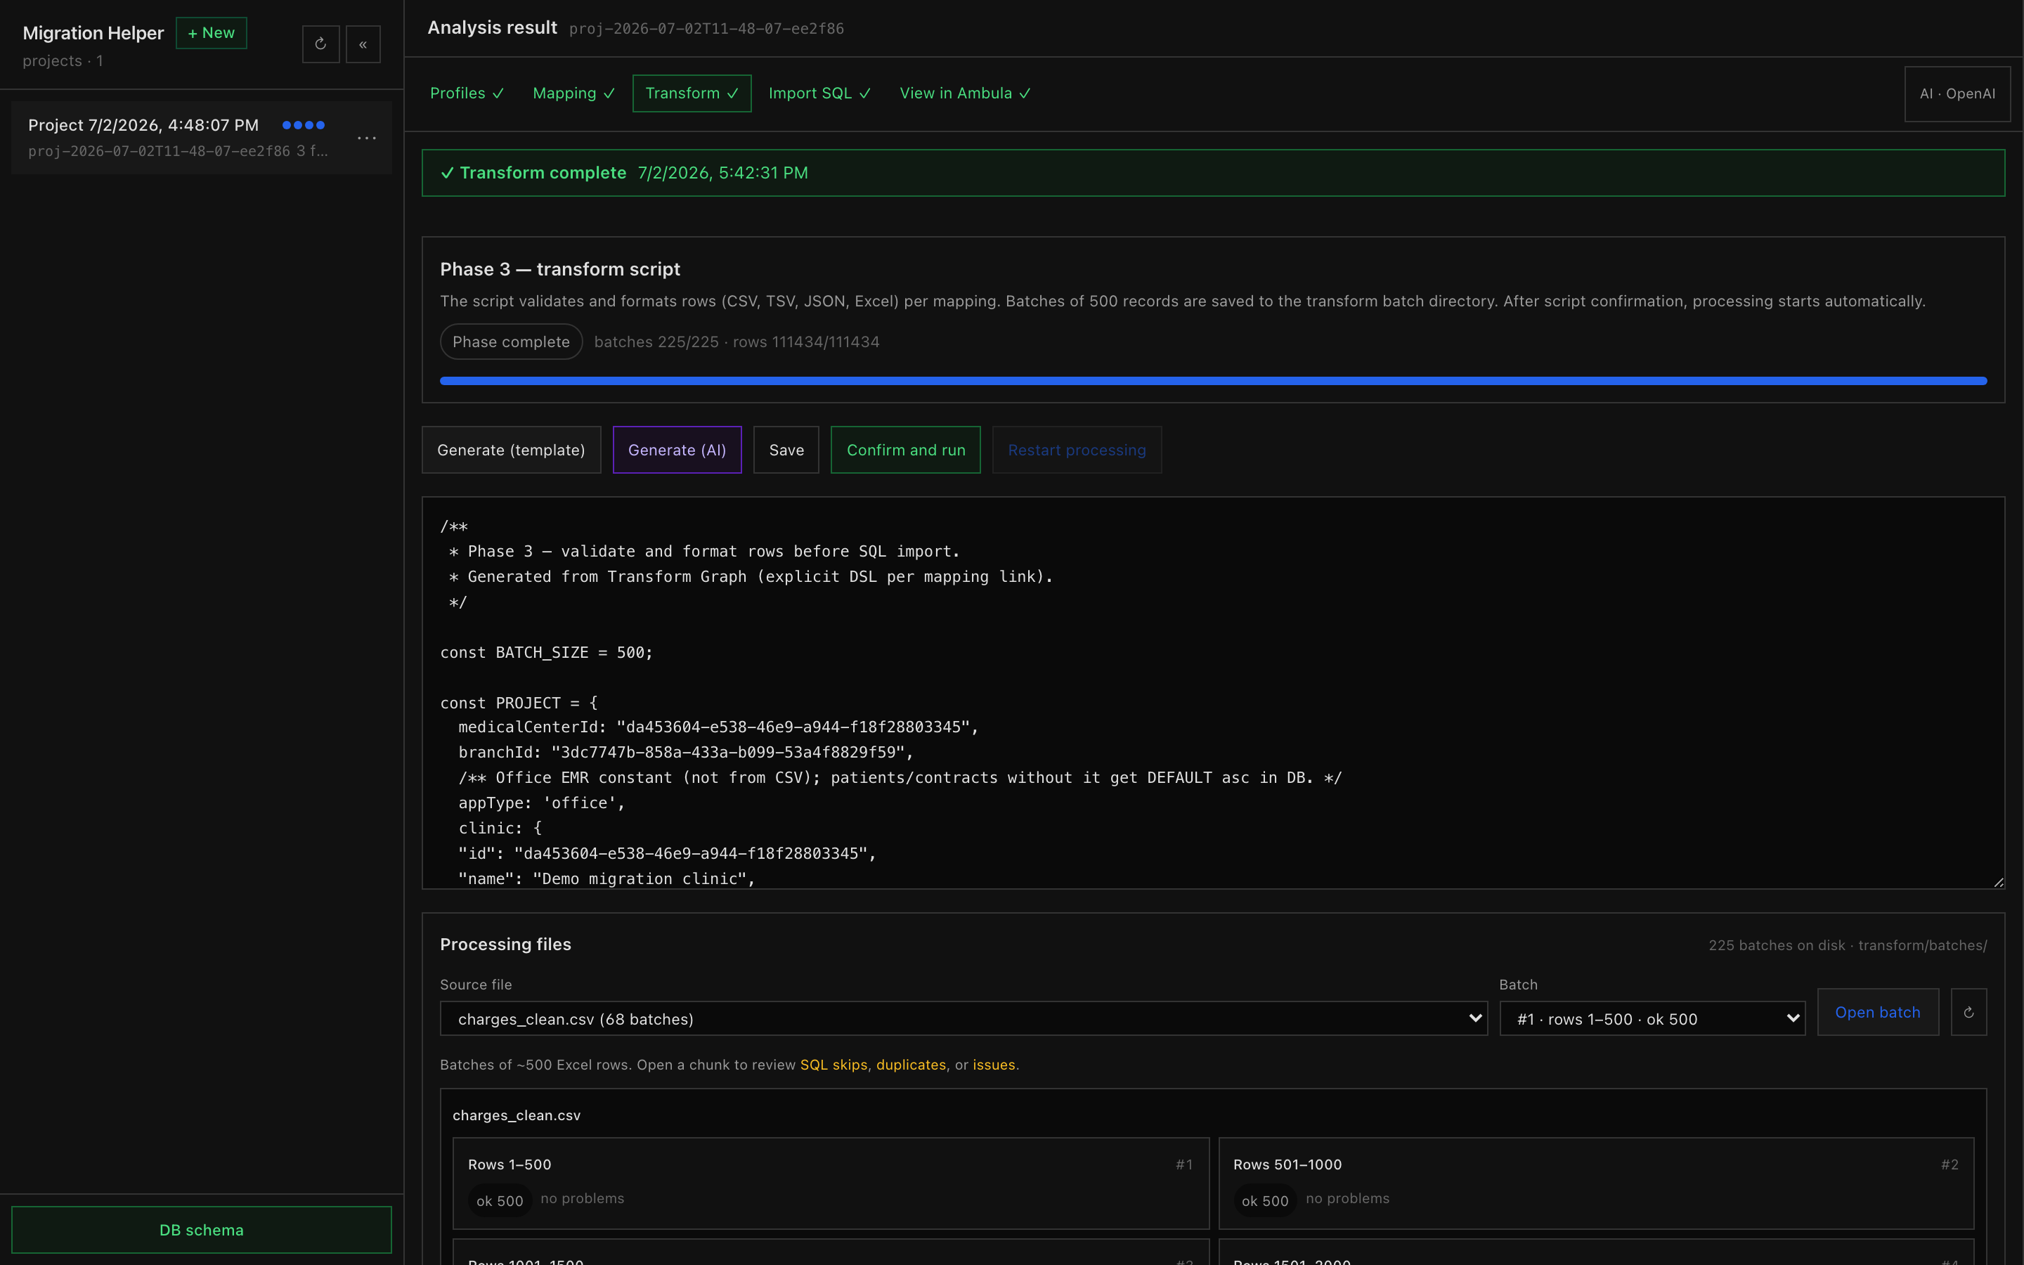Open the DB schema panel

[x=202, y=1230]
